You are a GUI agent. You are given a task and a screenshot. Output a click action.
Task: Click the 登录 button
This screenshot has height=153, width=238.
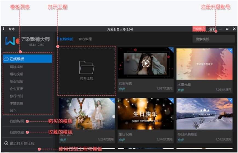[212, 29]
